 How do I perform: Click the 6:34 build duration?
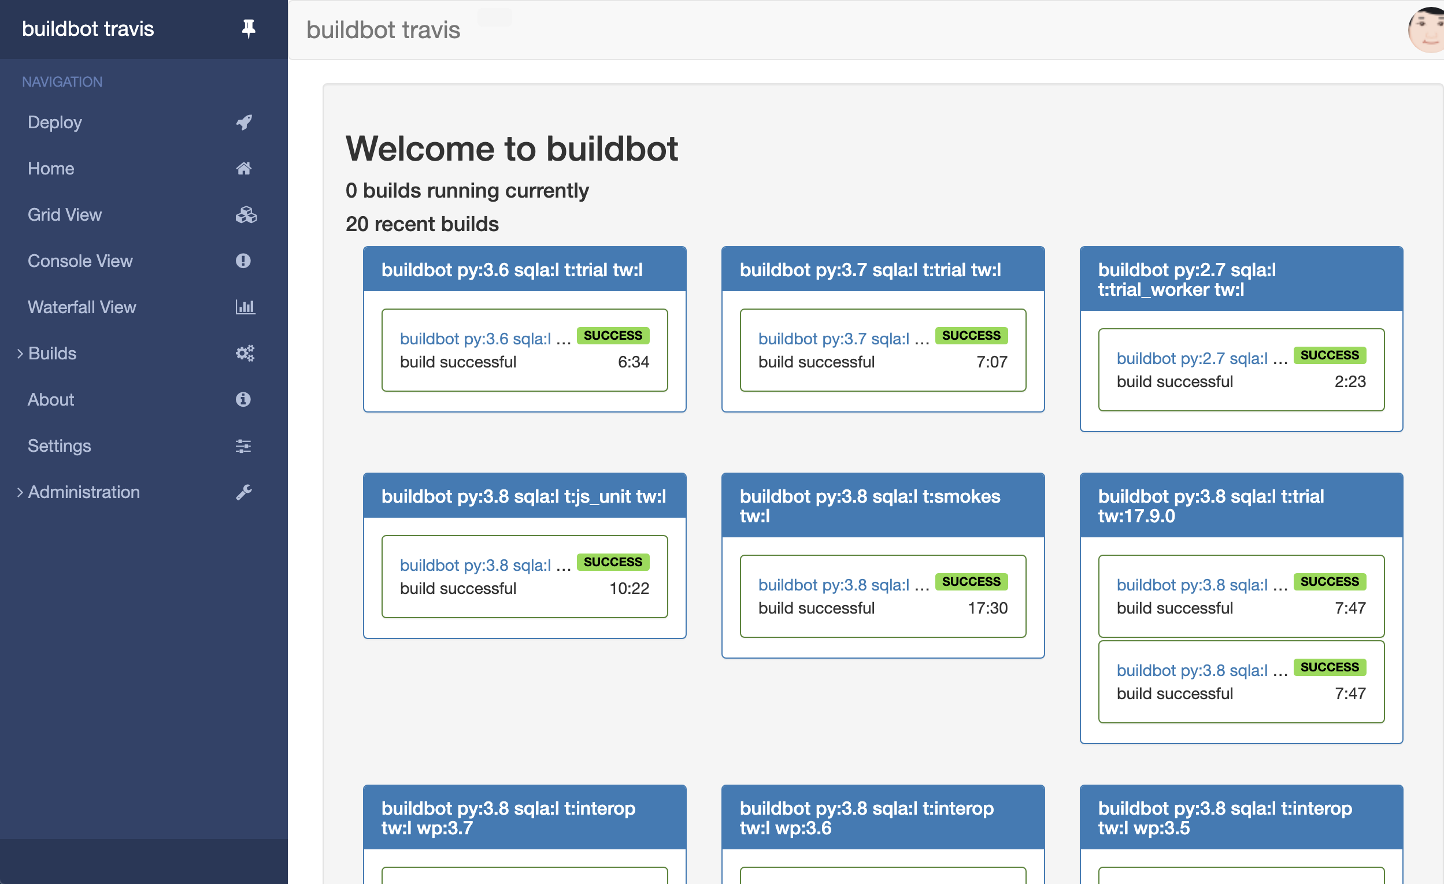click(634, 362)
